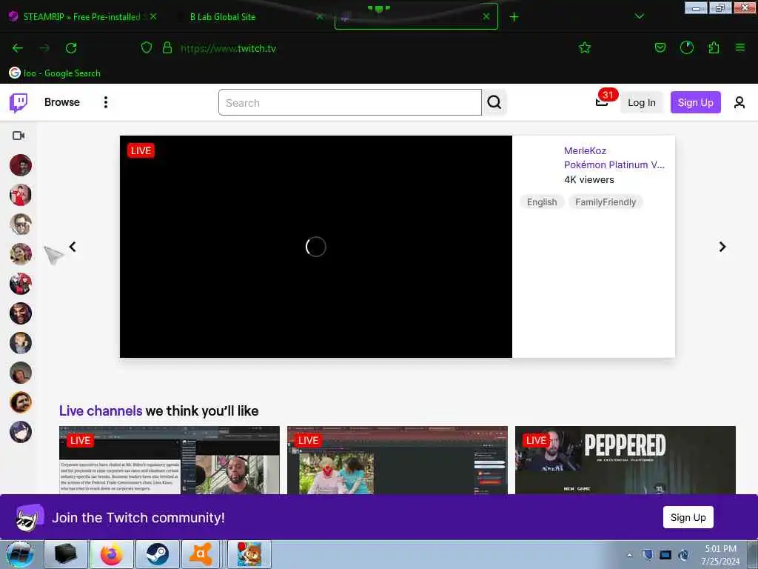
Task: Open the ninth sidebar avatar with bearded face
Action: [x=20, y=402]
